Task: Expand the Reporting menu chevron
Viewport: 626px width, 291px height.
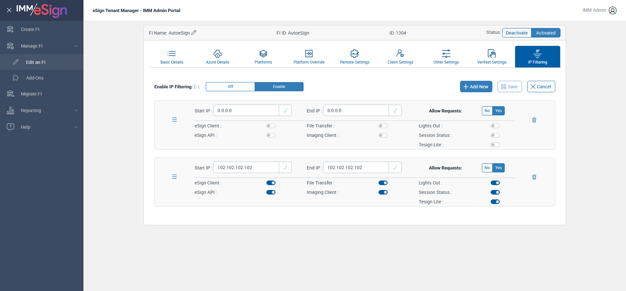Action: coord(76,110)
